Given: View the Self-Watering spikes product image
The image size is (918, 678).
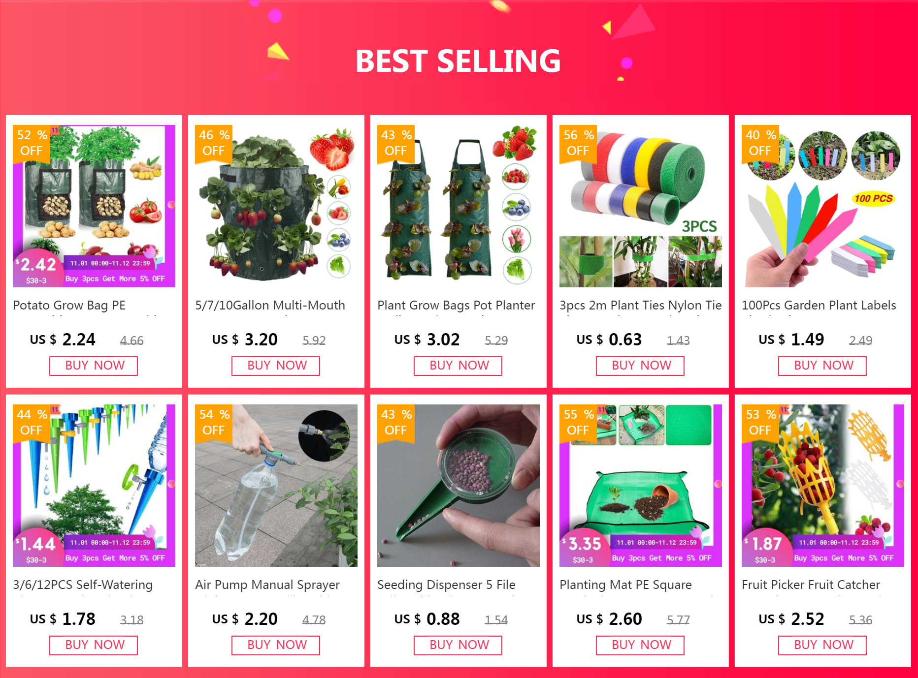Looking at the screenshot, I should pyautogui.click(x=94, y=486).
